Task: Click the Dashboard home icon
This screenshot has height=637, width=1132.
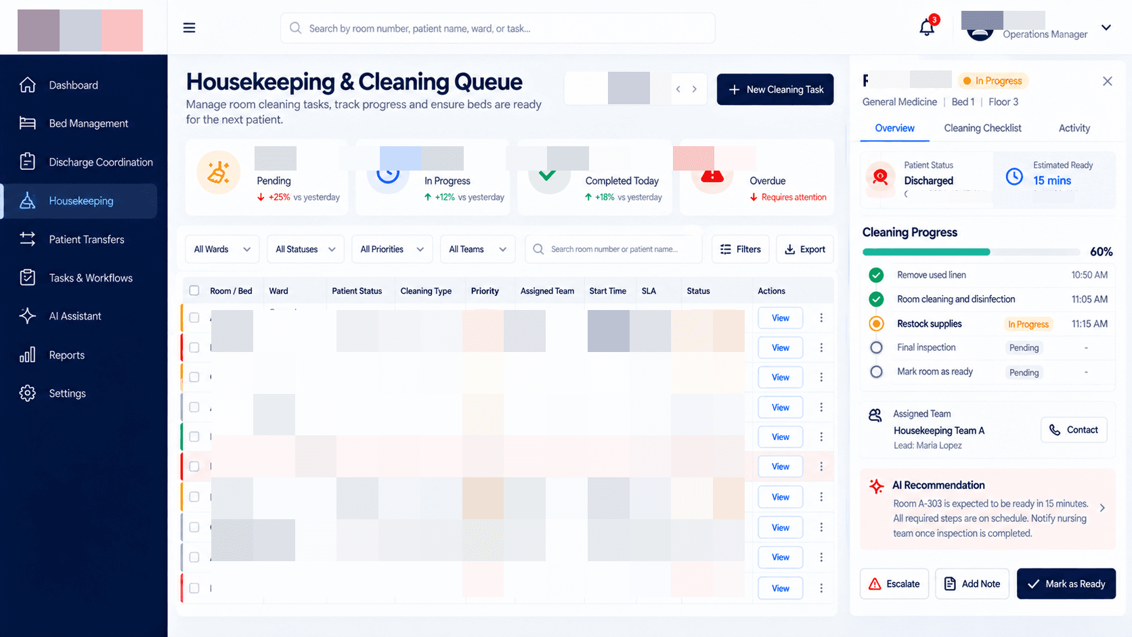Action: [x=28, y=85]
